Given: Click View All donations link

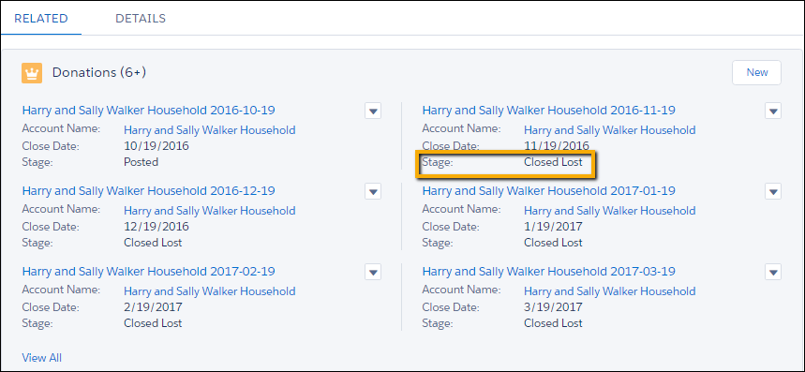Looking at the screenshot, I should coord(42,358).
